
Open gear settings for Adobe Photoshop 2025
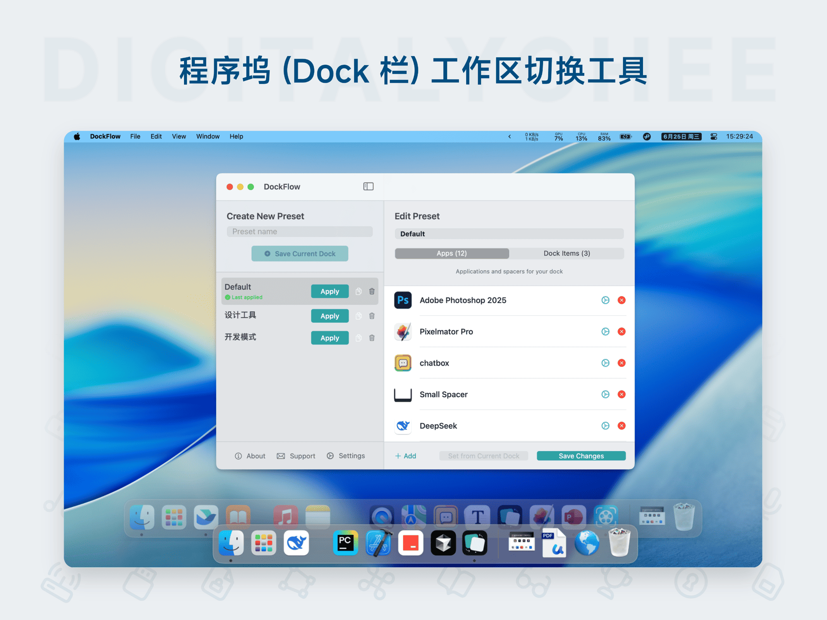pyautogui.click(x=605, y=300)
